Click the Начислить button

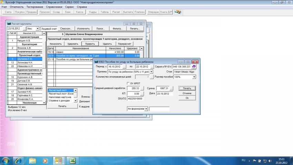pyautogui.click(x=55, y=44)
